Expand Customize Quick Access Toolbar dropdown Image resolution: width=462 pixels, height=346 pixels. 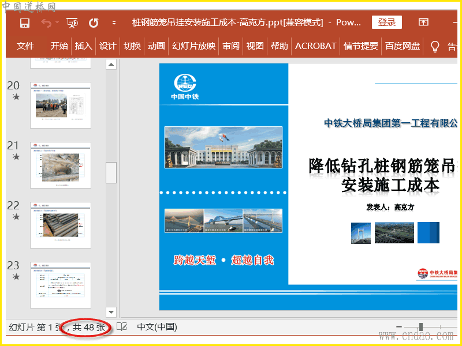coord(114,23)
